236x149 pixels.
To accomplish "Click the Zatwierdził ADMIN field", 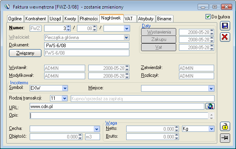I will 197,68.
